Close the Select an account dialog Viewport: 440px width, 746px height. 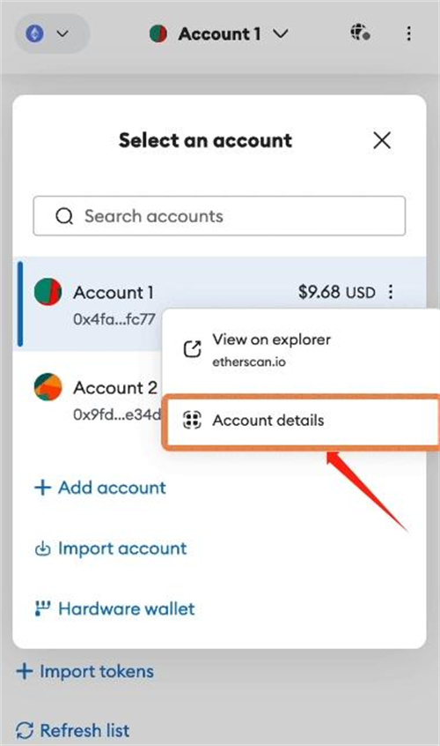pos(382,141)
